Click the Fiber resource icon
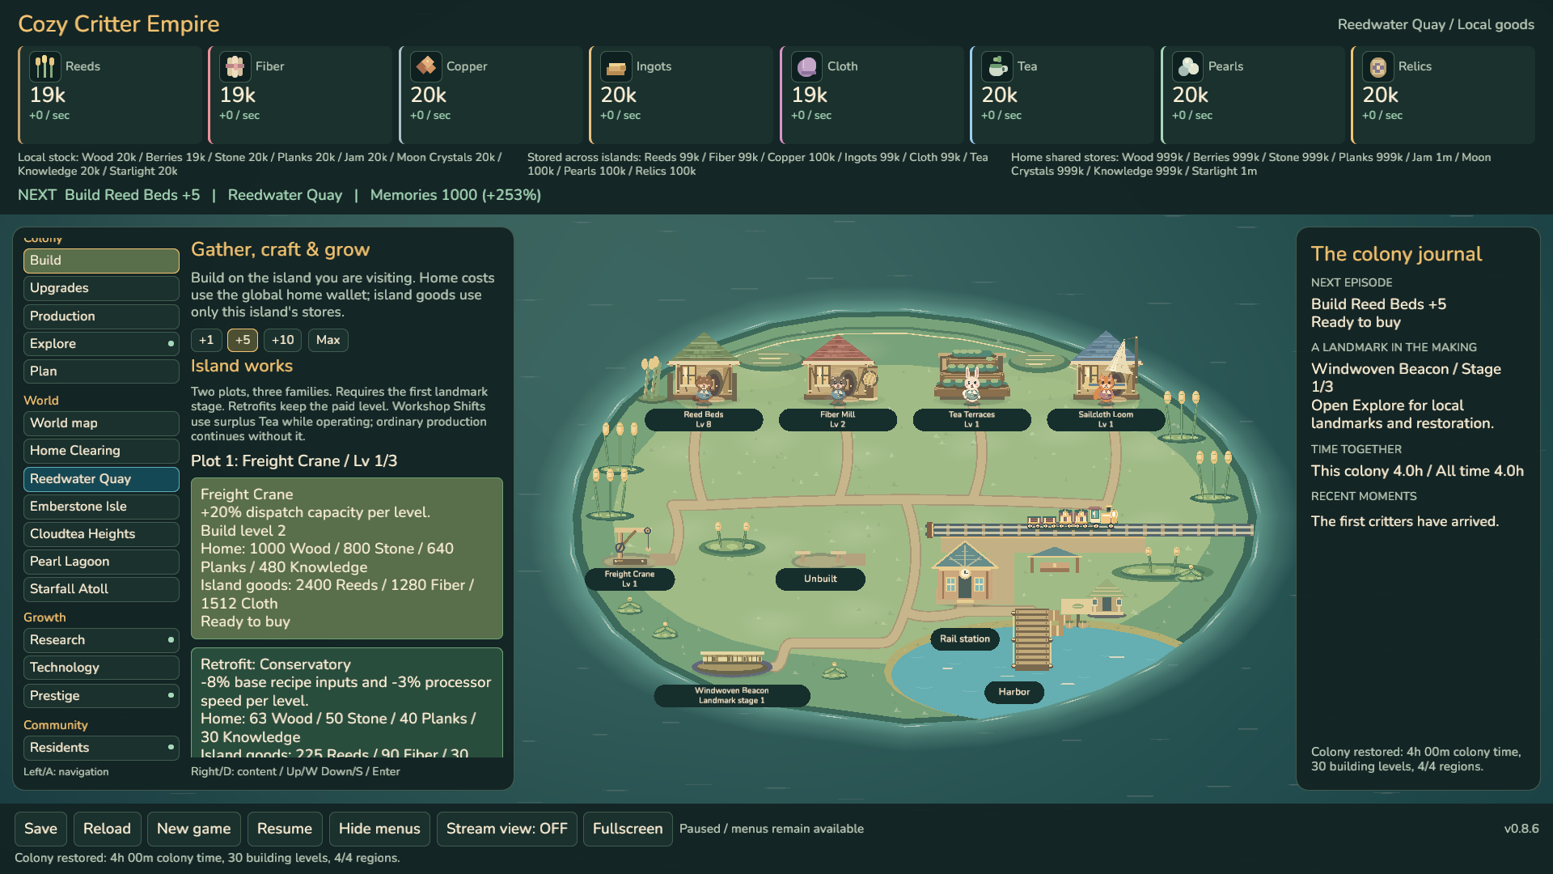This screenshot has height=874, width=1553. (x=235, y=66)
